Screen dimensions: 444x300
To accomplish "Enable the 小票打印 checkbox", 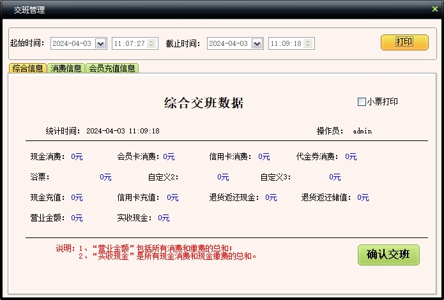I will (x=362, y=101).
